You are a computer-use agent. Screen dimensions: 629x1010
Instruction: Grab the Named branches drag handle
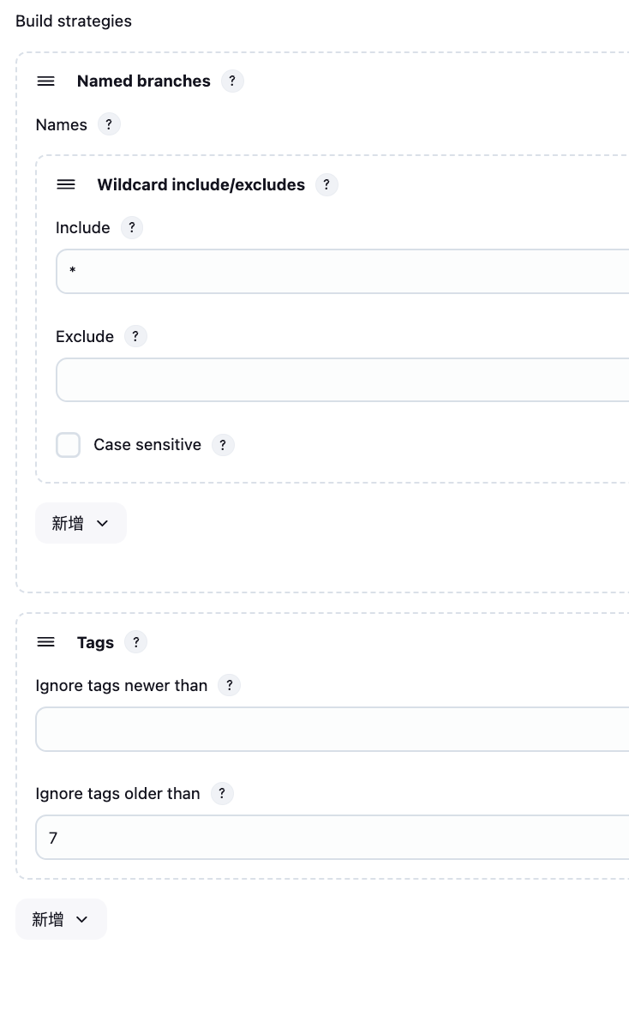point(45,81)
